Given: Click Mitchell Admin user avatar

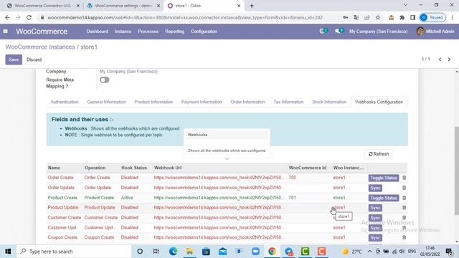Looking at the screenshot, I should 420,32.
